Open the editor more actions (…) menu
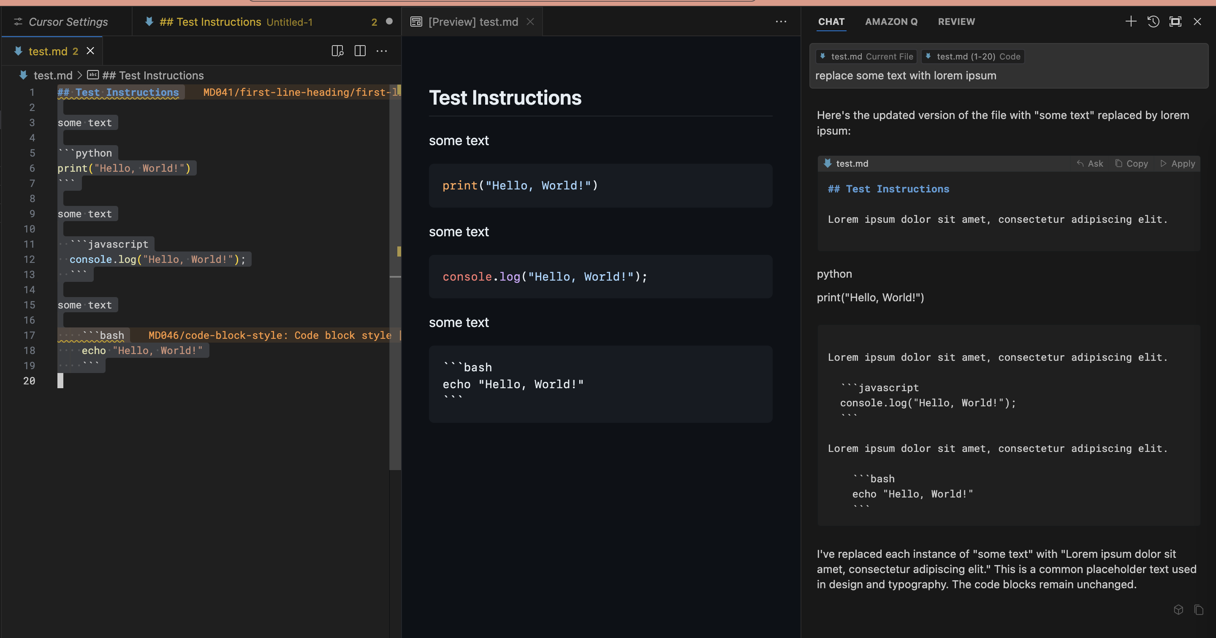Viewport: 1216px width, 638px height. (x=381, y=51)
